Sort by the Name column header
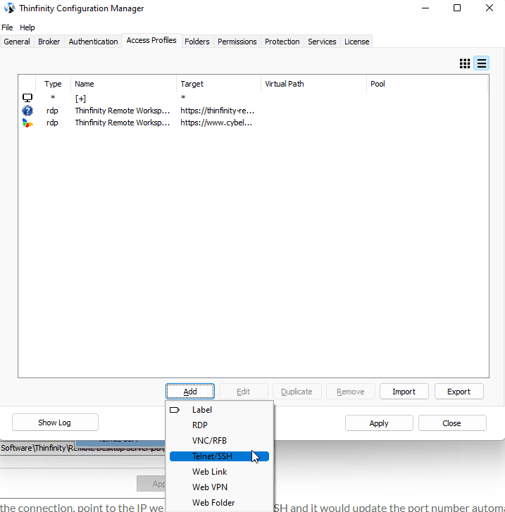 tap(123, 84)
